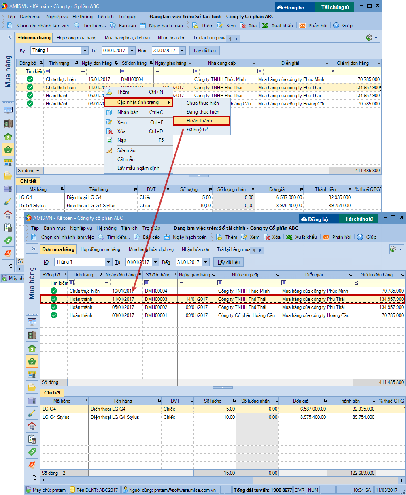Click the tab strip right scroll arrow, front window

261,250
